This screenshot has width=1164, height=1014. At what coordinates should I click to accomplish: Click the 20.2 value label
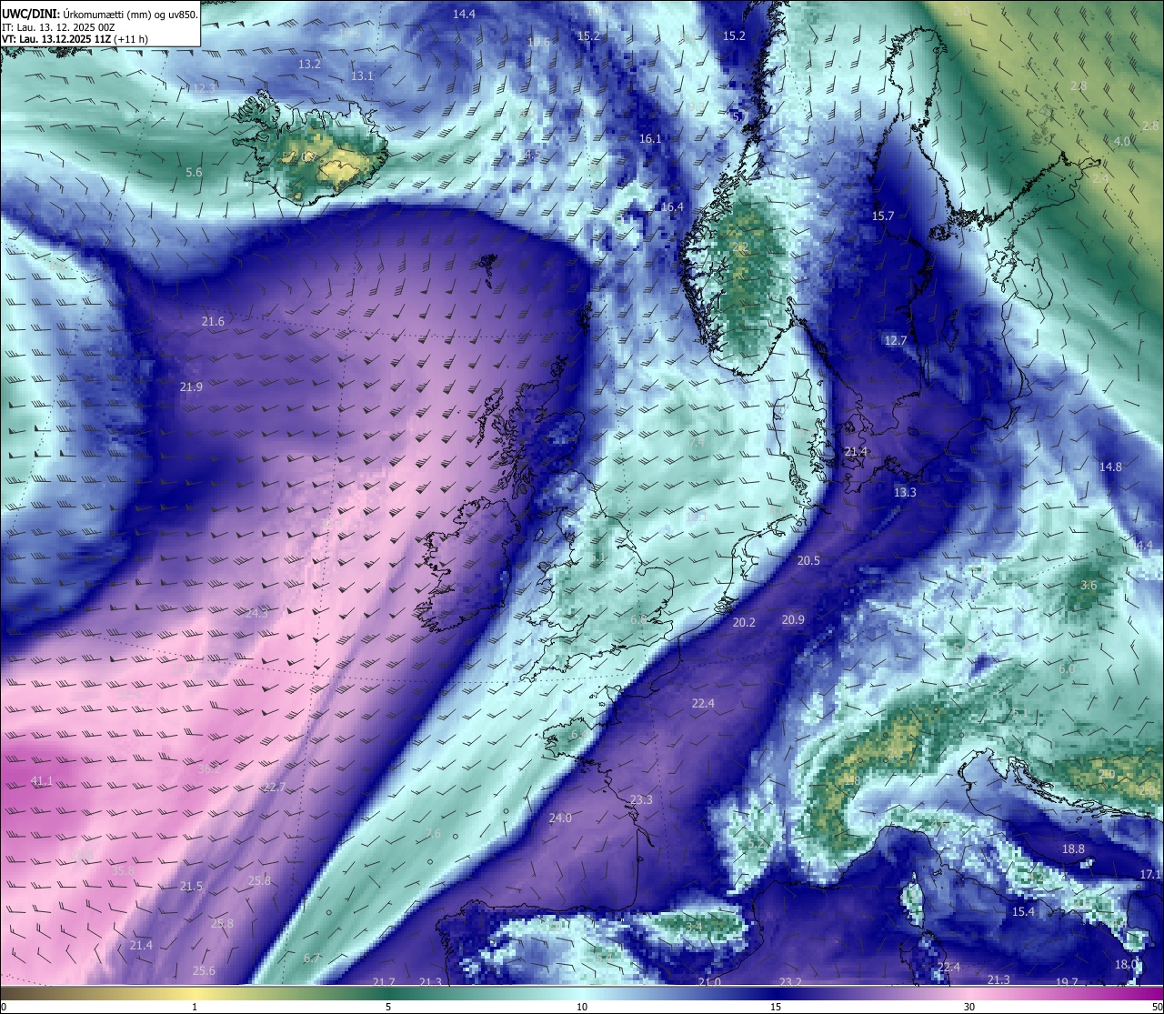744,622
